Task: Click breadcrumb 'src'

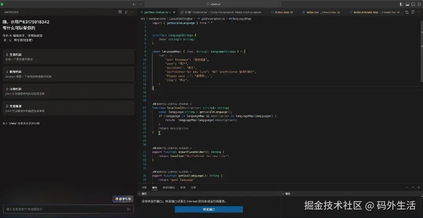Action: pyautogui.click(x=143, y=18)
